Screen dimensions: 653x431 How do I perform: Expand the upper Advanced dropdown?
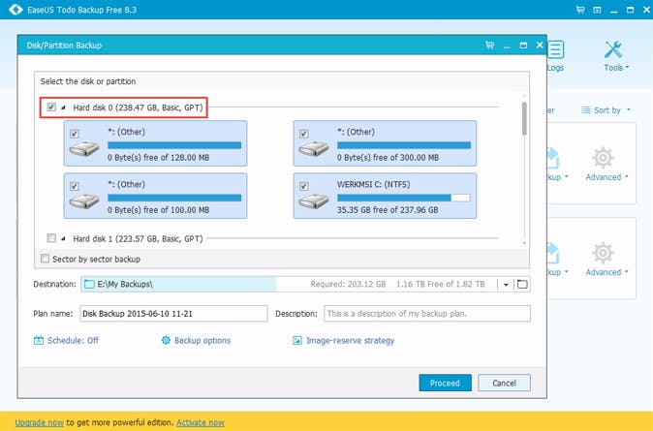626,176
